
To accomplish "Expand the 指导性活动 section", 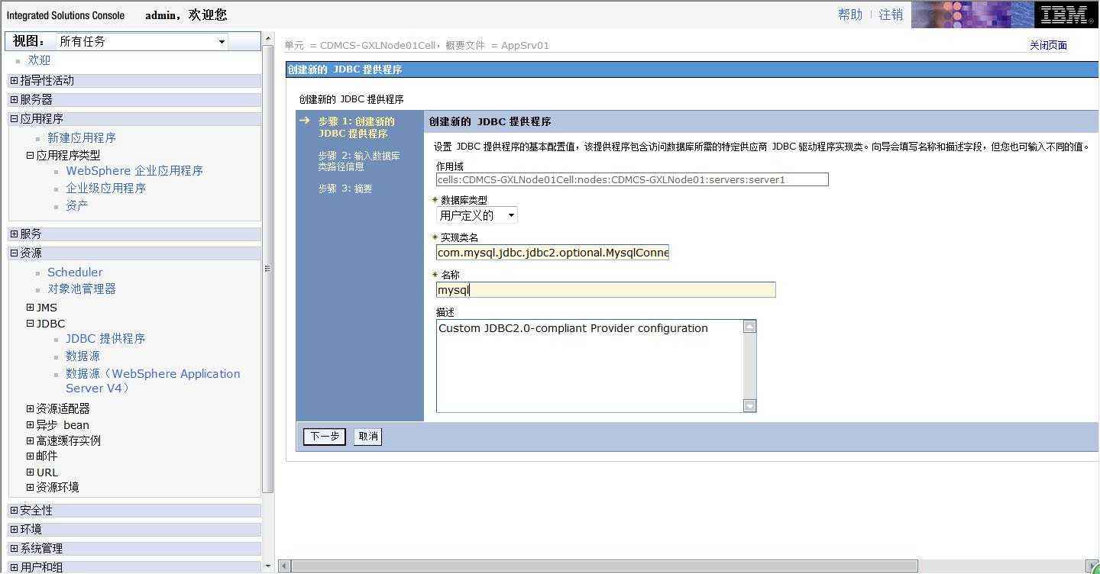I will point(14,80).
